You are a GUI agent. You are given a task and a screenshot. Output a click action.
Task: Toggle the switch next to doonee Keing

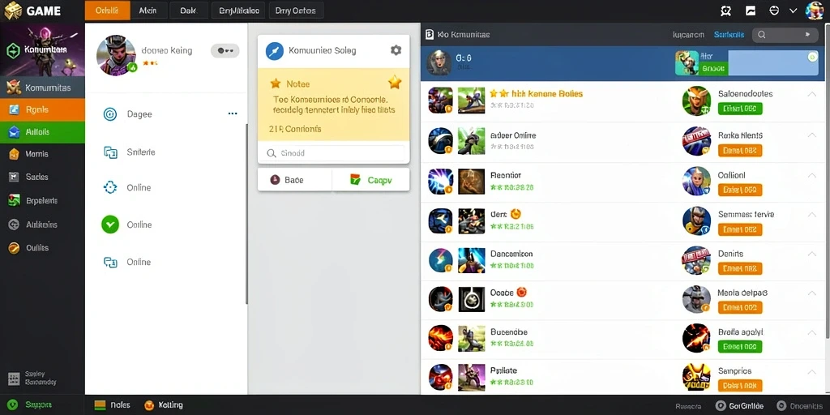(225, 51)
